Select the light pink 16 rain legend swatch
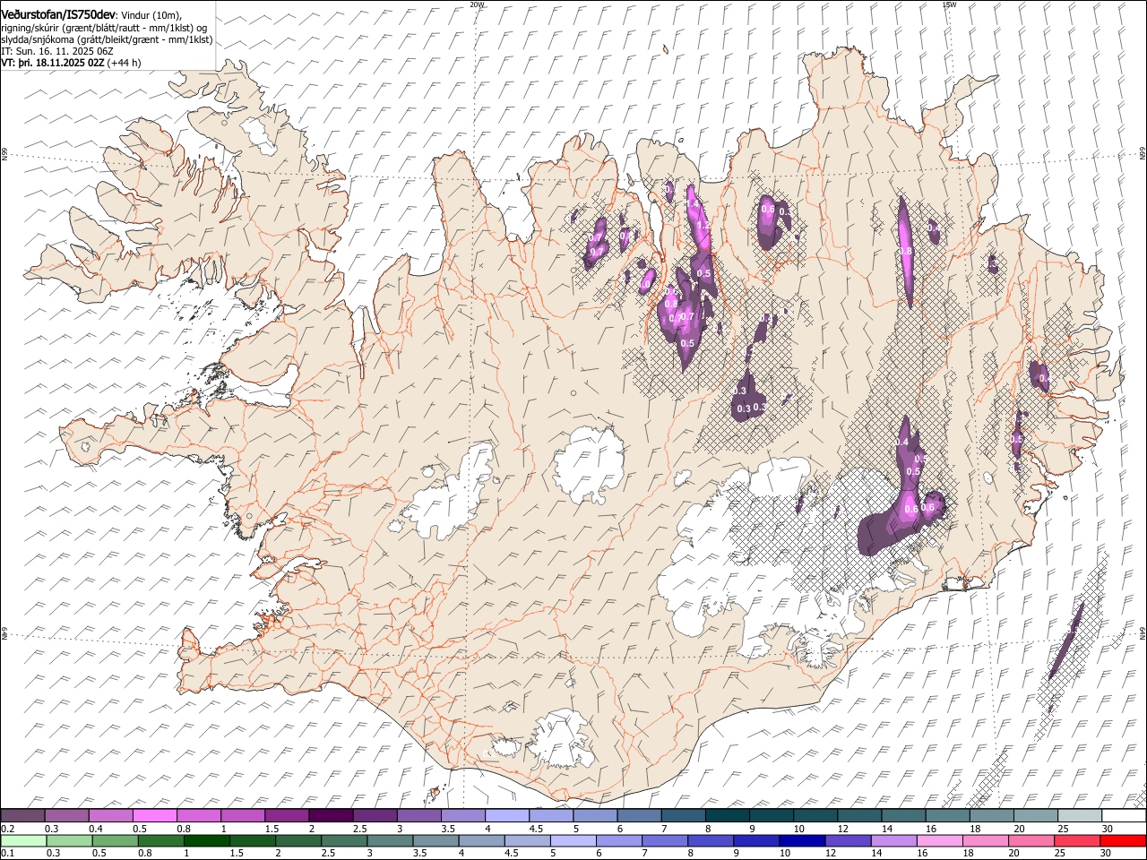Screen dimensions: 1147x860 point(939,841)
